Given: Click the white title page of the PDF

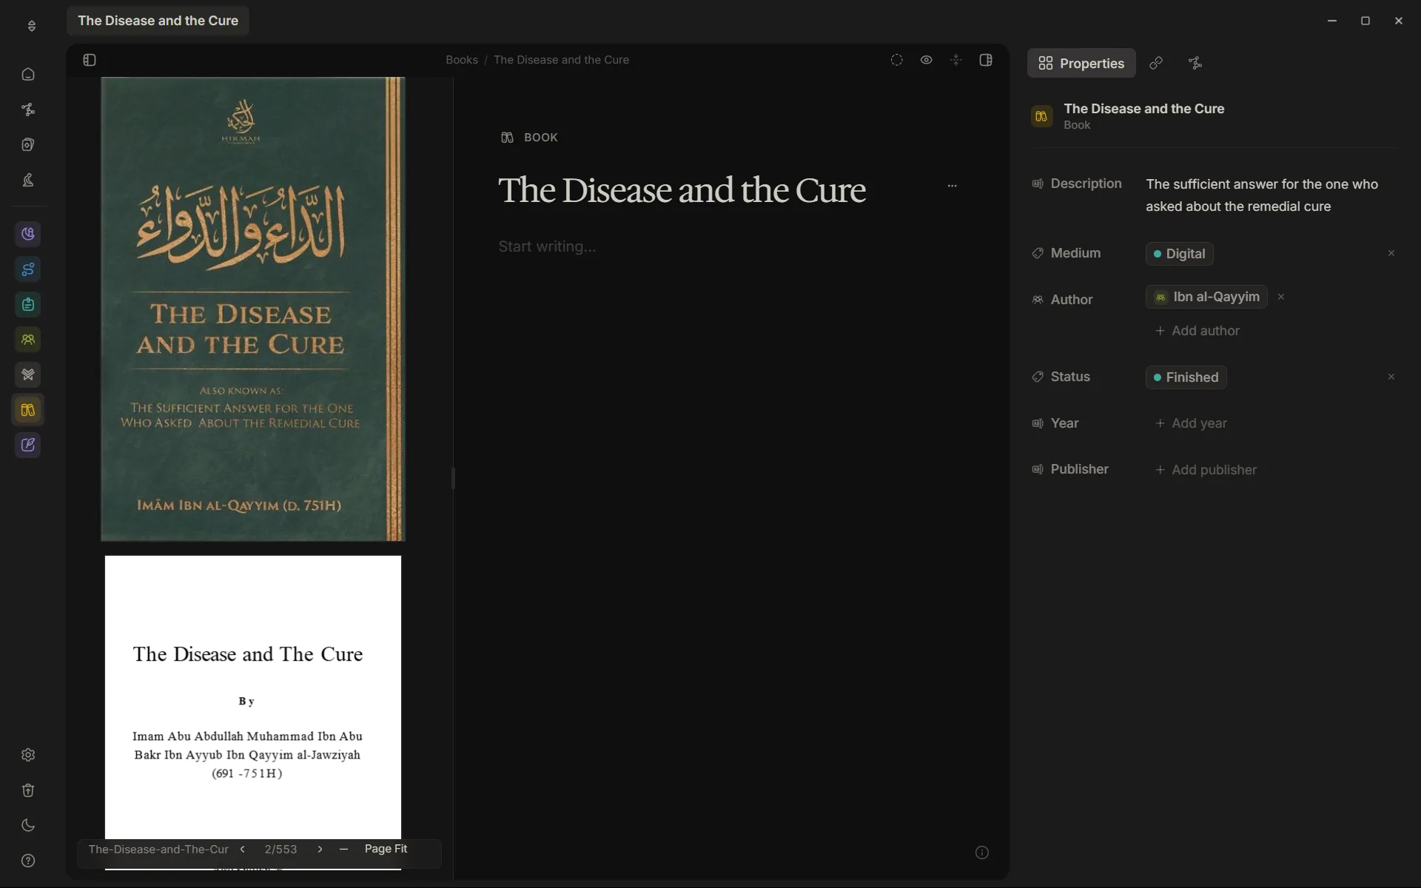Looking at the screenshot, I should click(253, 697).
